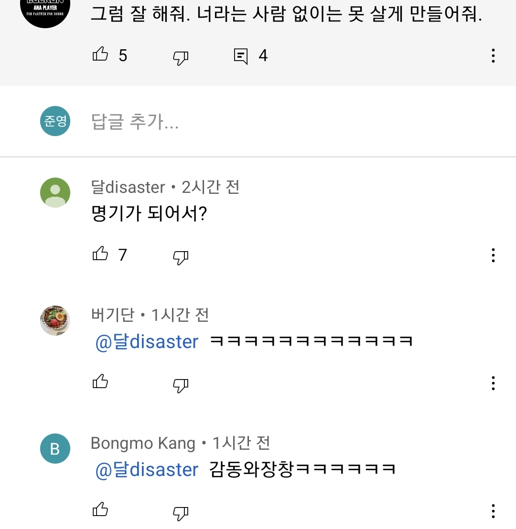Viewport: 516px width, 529px height.
Task: Open more options for 달disaster's reply
Action: 493,255
